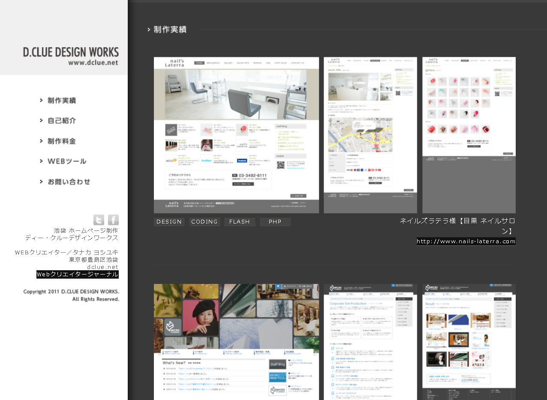
Task: Open お問い合わせ contact menu item
Action: pos(69,182)
